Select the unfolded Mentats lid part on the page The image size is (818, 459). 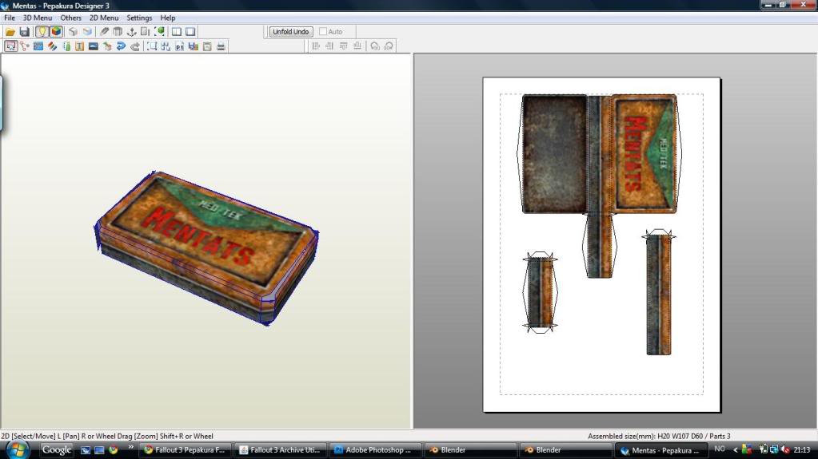tap(644, 154)
